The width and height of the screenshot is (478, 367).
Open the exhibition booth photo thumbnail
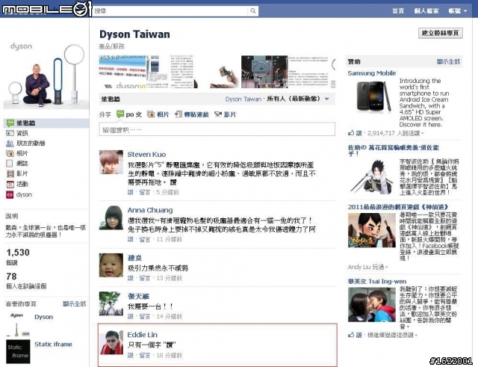pyautogui.click(x=264, y=72)
